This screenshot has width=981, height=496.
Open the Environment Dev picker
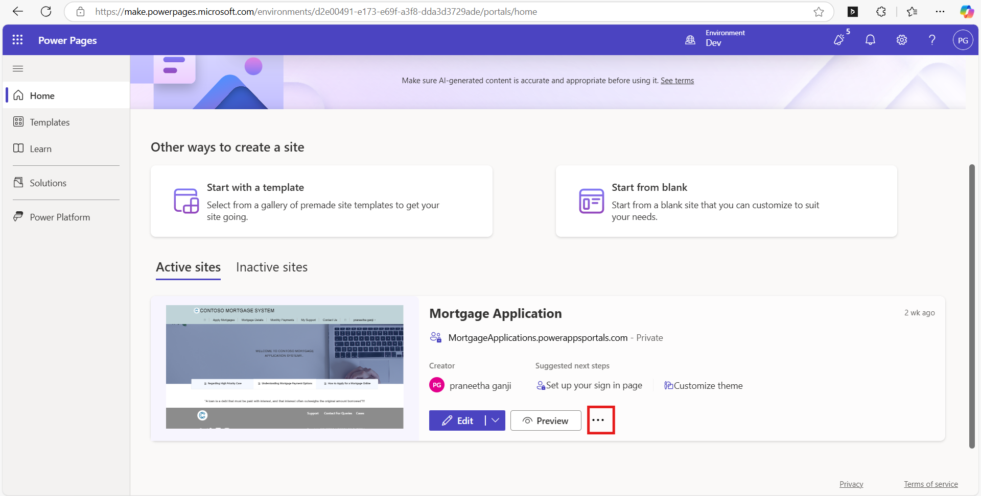pos(715,38)
